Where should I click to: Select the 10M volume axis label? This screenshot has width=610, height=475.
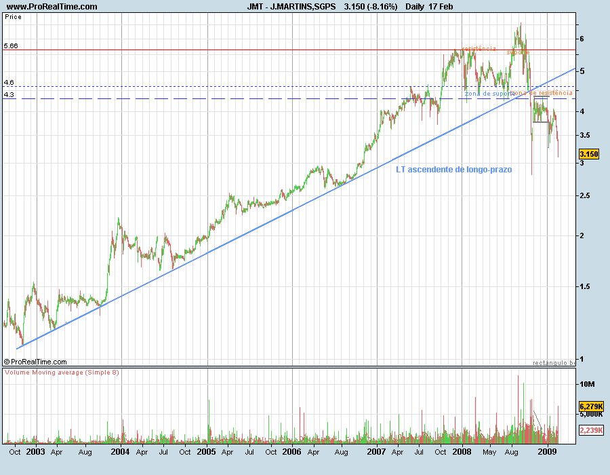[587, 384]
